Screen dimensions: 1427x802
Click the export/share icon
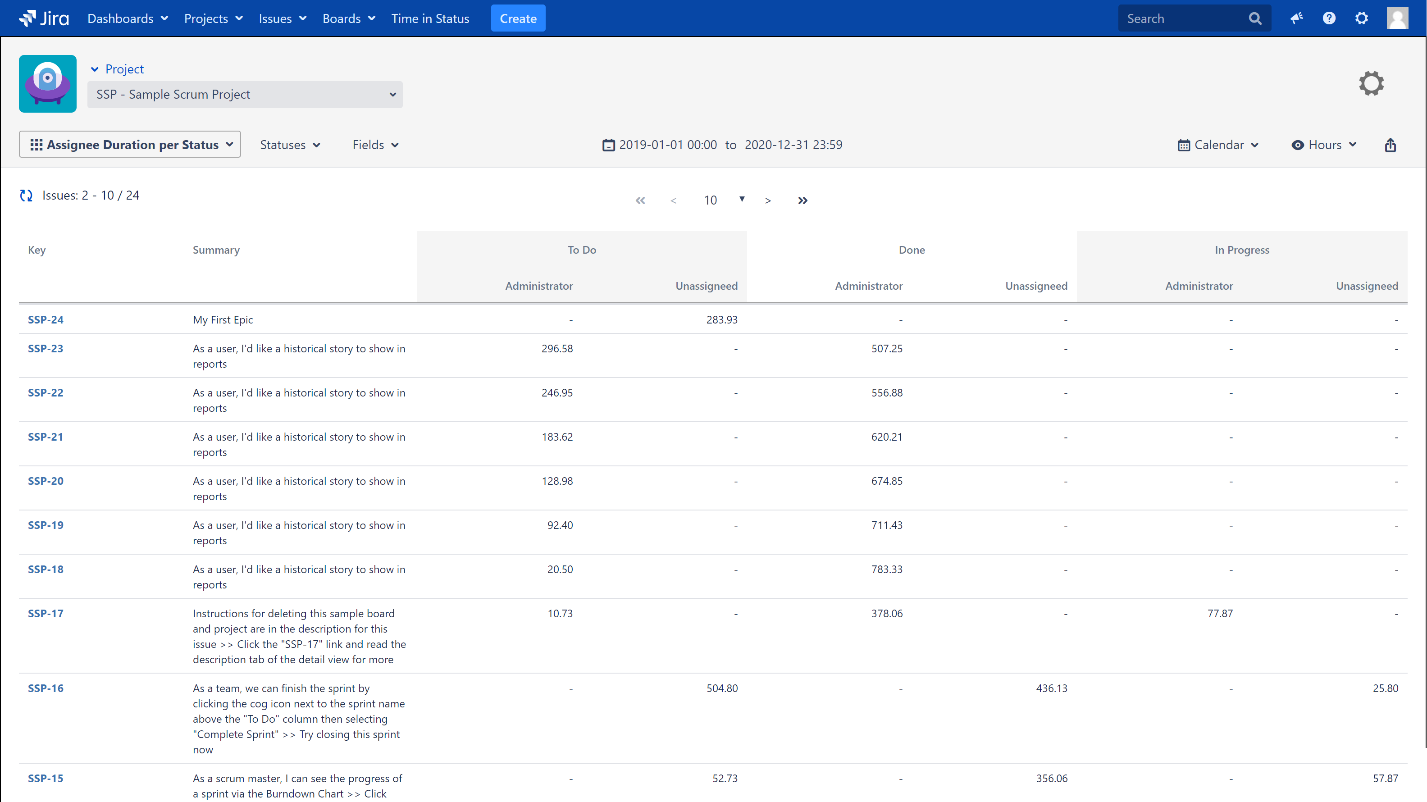pos(1390,145)
